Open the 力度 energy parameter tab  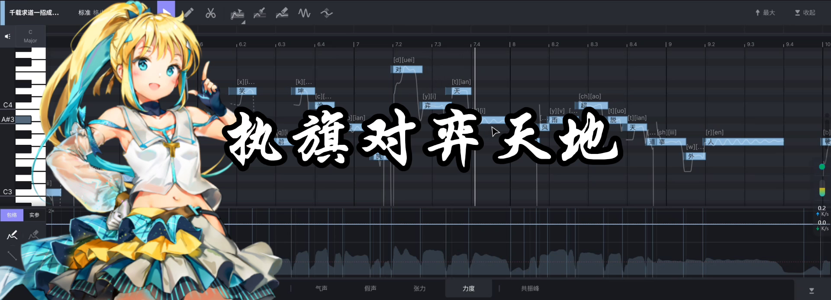click(469, 288)
